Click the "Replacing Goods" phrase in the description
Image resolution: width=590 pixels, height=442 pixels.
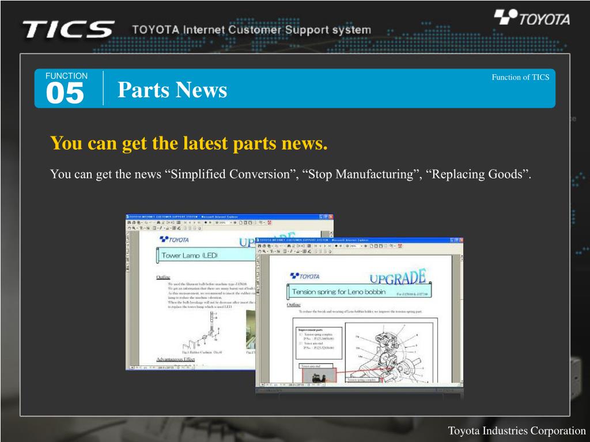[476, 174]
